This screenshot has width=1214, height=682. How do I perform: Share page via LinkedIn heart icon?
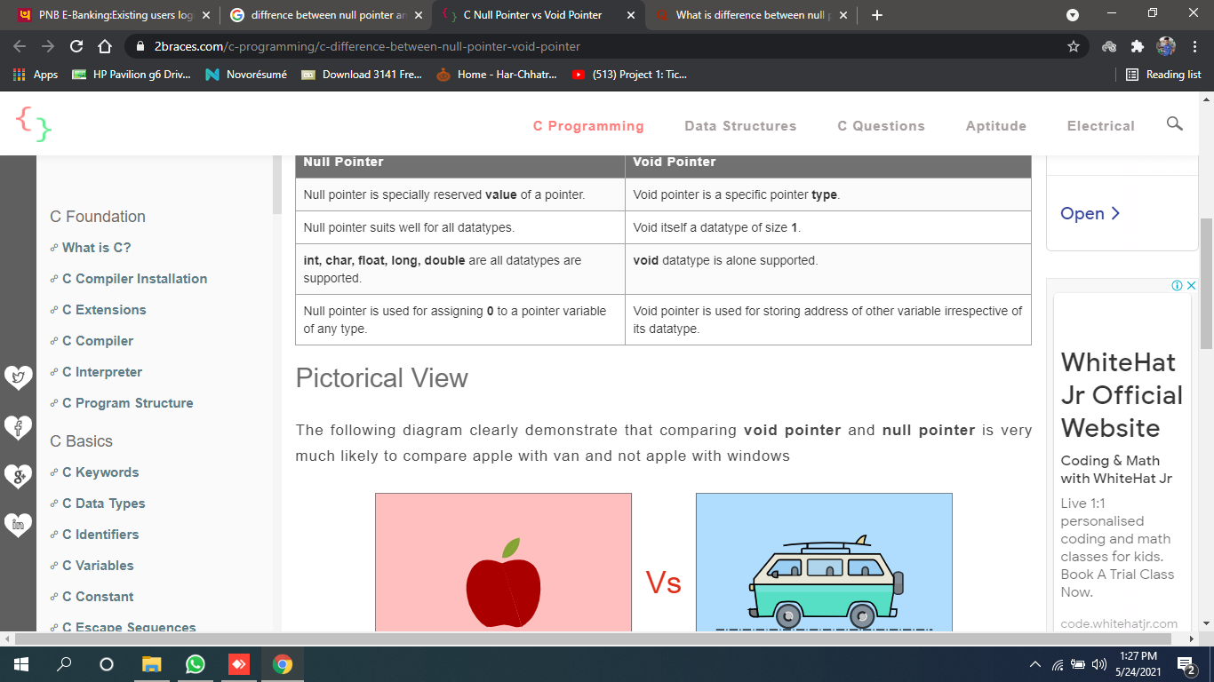[18, 525]
